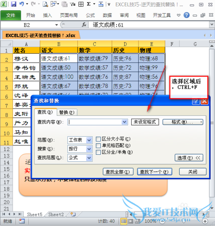The height and width of the screenshot is (226, 215).
Task: Click the 选项 button to collapse options
Action: coord(189,158)
